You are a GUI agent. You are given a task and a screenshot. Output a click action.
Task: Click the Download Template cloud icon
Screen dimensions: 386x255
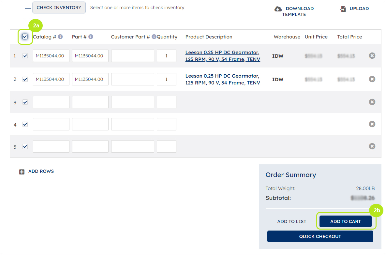point(278,9)
